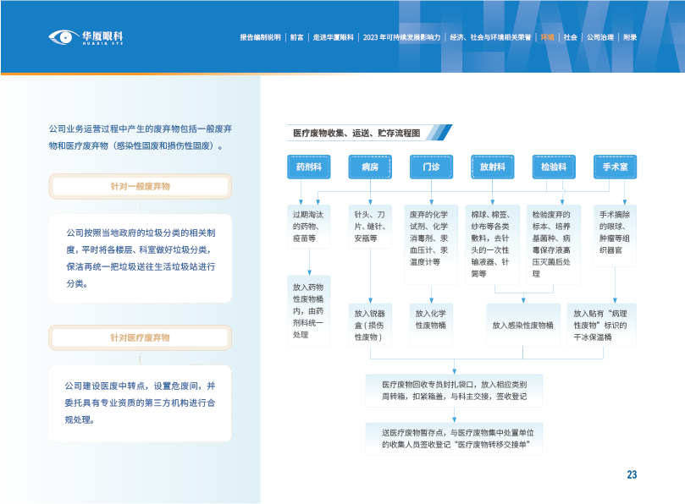Open the 报告编制说明 section

[x=260, y=38]
